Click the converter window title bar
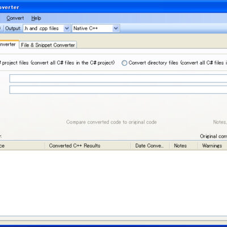Image resolution: width=227 pixels, height=227 pixels. [x=113, y=7]
